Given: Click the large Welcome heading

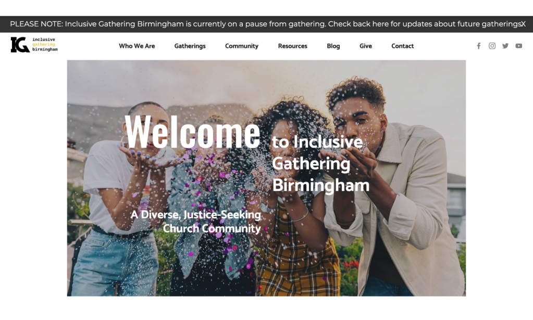Looking at the screenshot, I should 192,132.
